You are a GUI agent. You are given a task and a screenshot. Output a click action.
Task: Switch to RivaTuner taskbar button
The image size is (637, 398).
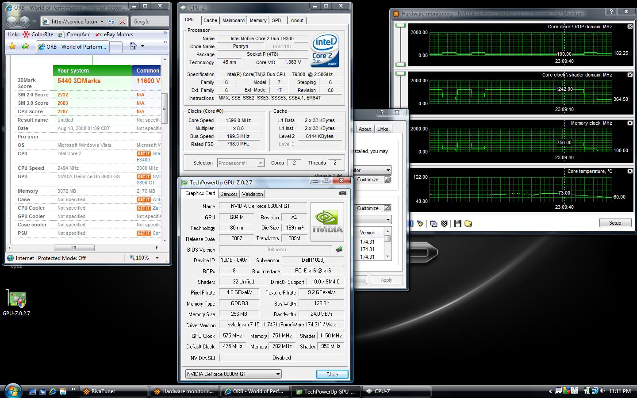tap(113, 391)
